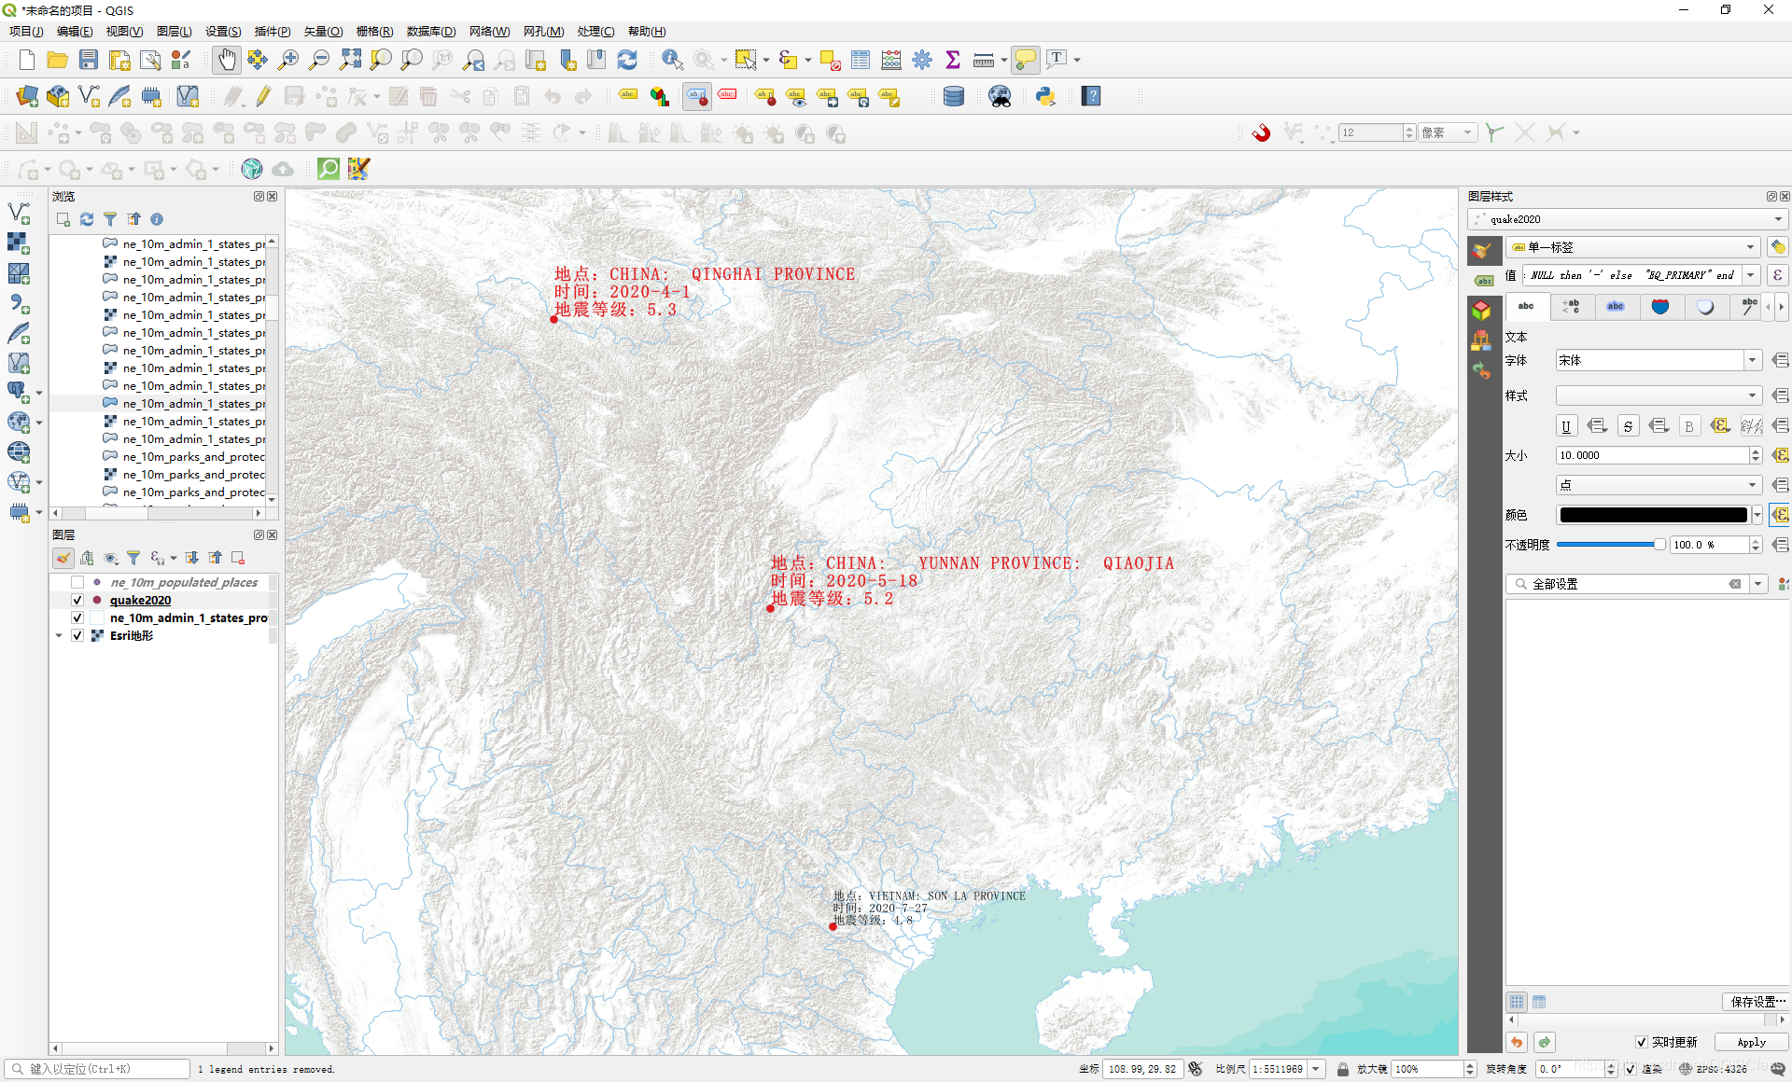Click the Pan Map tool icon

pos(224,59)
